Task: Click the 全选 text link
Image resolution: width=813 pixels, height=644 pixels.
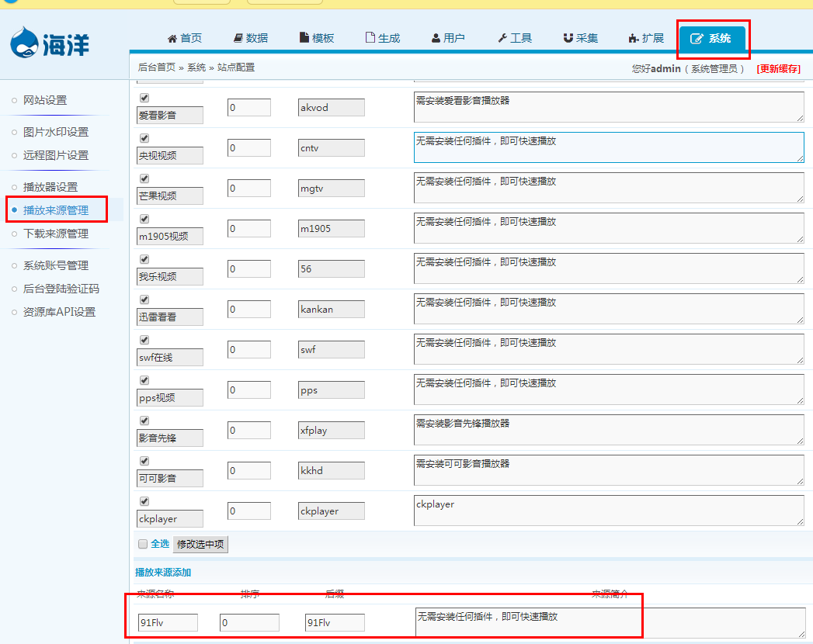Action: (160, 544)
